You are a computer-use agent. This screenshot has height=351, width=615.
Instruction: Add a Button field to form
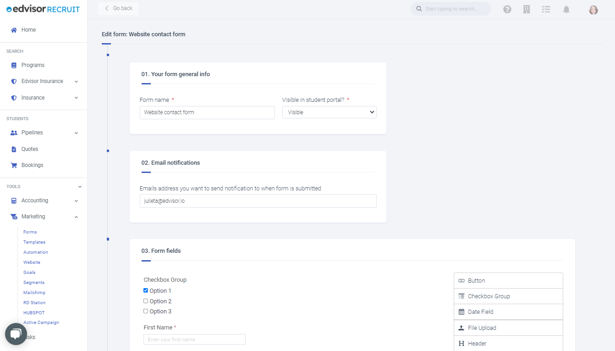(508, 281)
